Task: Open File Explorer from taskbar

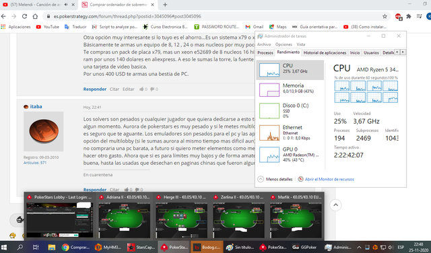Action: (52, 247)
